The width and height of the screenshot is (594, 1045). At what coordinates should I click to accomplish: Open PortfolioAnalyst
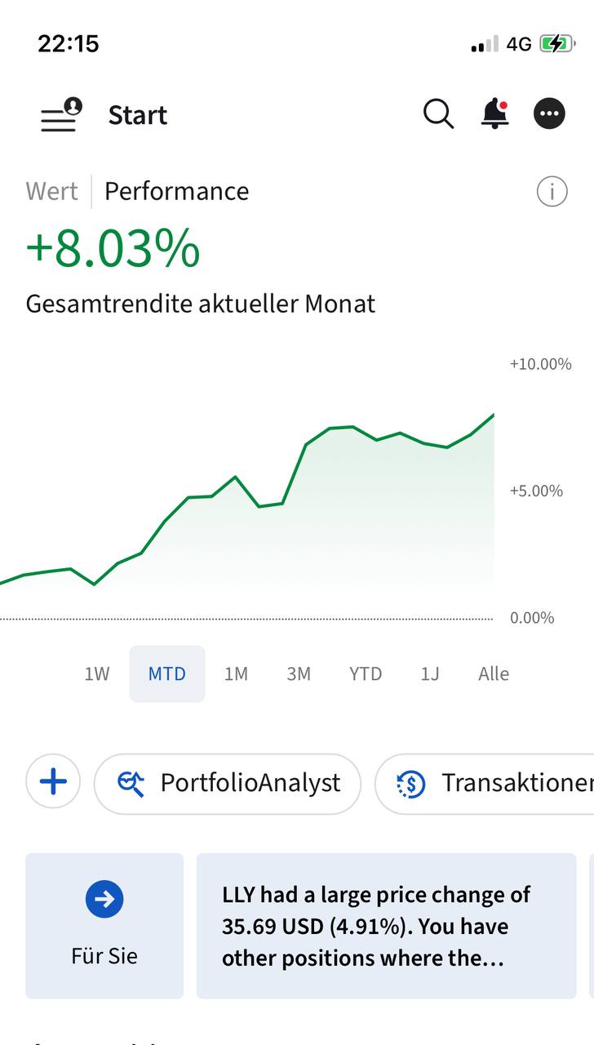[x=228, y=784]
